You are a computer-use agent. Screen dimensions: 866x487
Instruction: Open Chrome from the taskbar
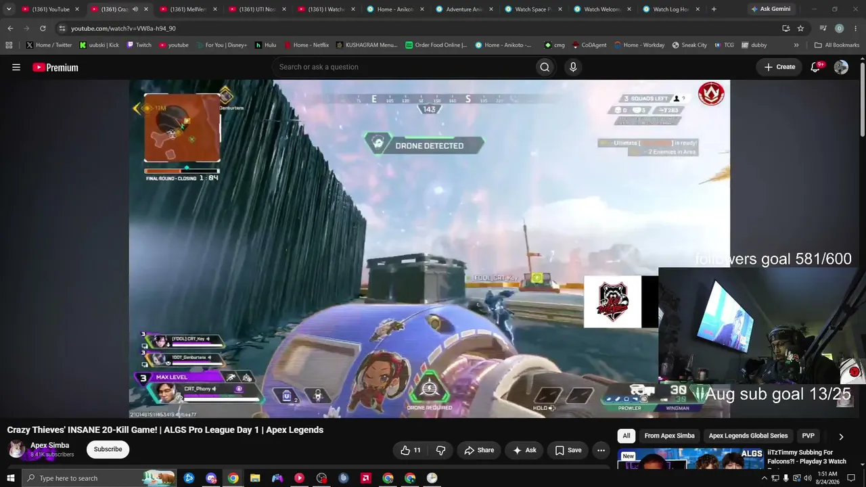pos(233,478)
